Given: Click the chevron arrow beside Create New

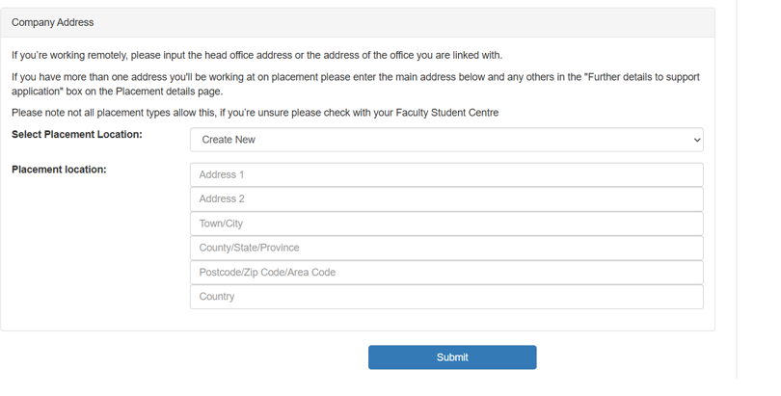Looking at the screenshot, I should click(x=697, y=141).
